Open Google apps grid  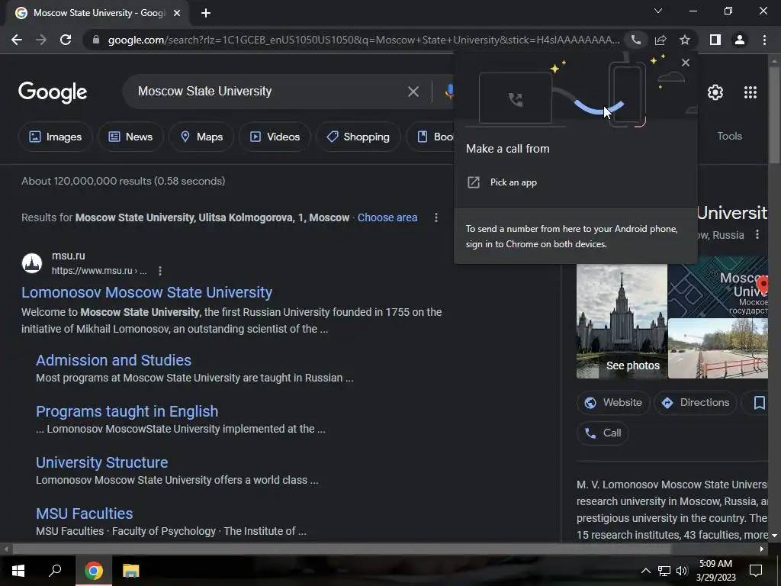pyautogui.click(x=750, y=92)
